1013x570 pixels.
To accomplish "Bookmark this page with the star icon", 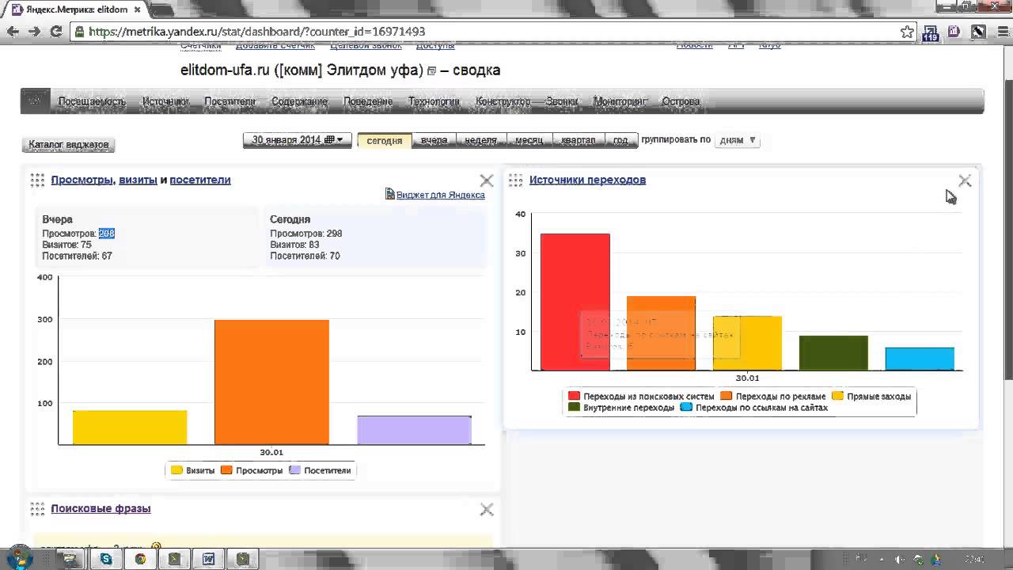I will point(907,32).
